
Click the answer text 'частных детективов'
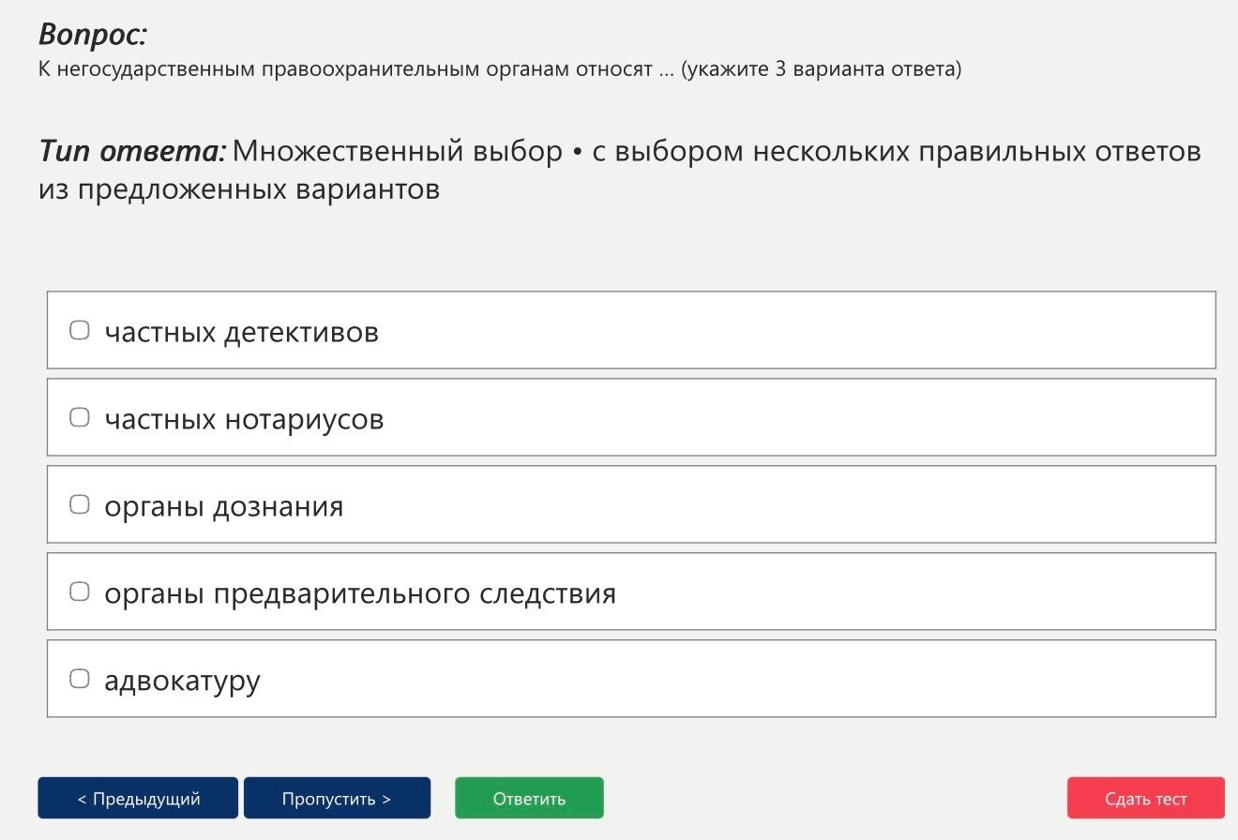click(x=242, y=332)
